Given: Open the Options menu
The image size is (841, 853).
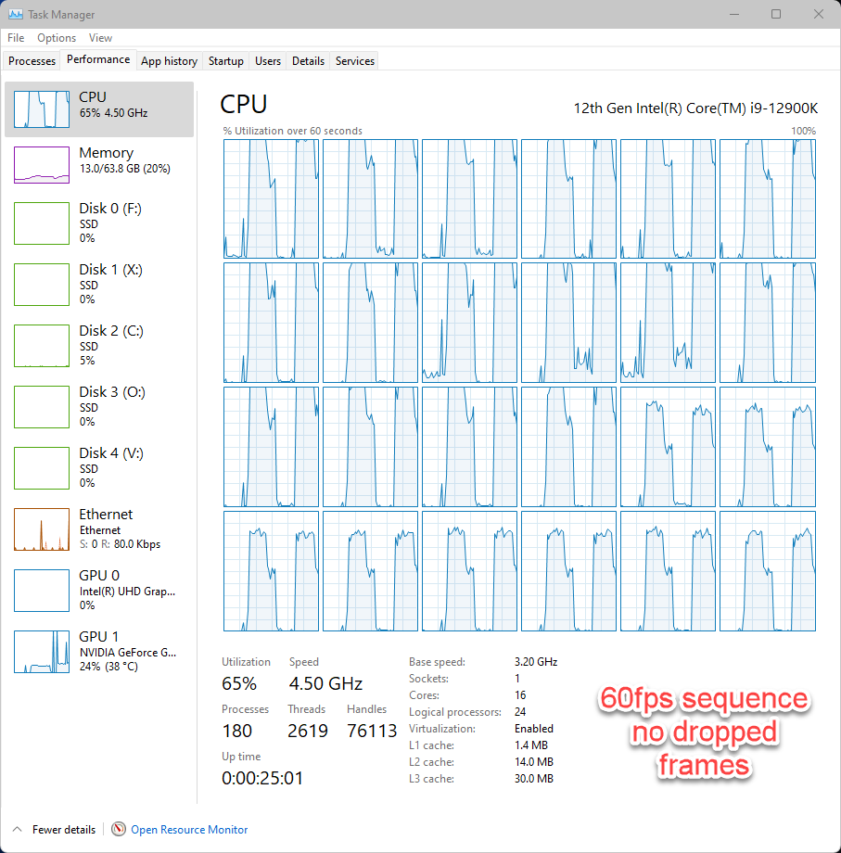Looking at the screenshot, I should pyautogui.click(x=57, y=38).
